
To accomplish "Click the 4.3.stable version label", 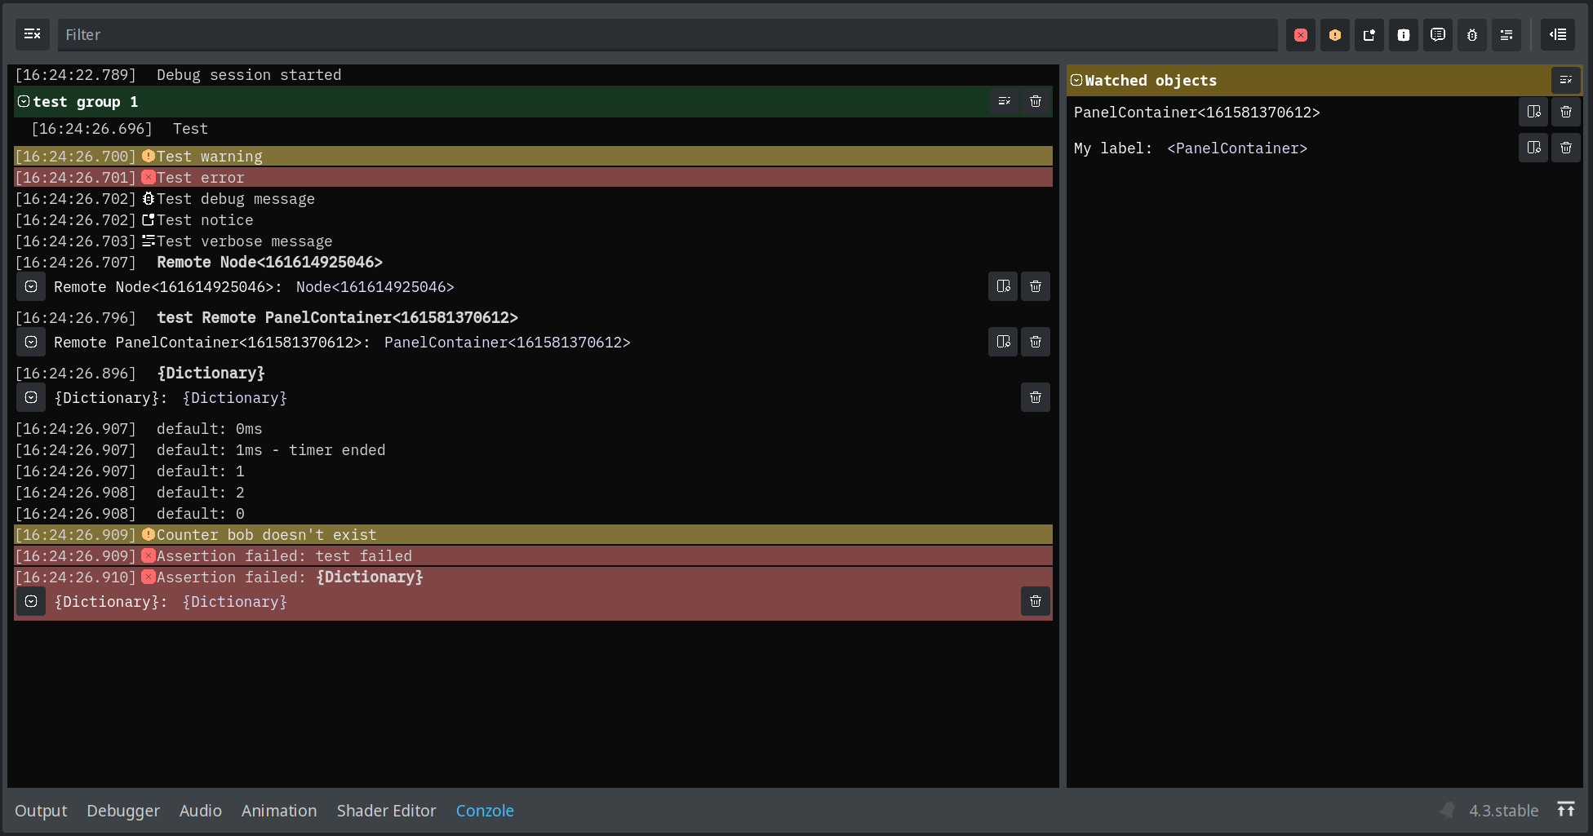I will pos(1503,811).
